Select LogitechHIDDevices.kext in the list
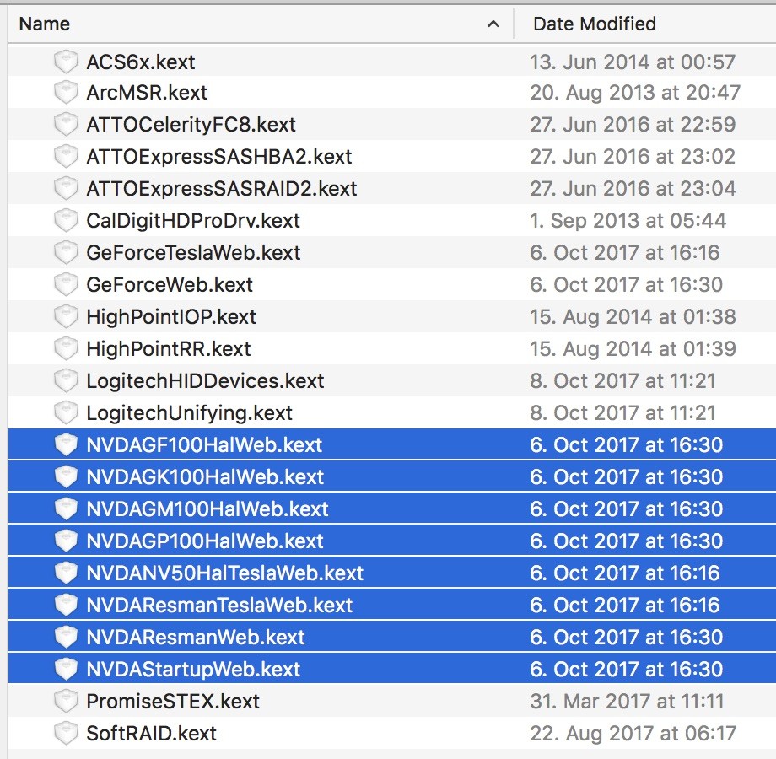 coord(205,381)
